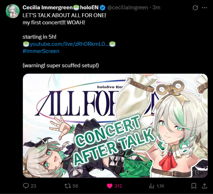Reply to the tweet via speech bubble icon
The width and height of the screenshot is (213, 194).
[26, 186]
